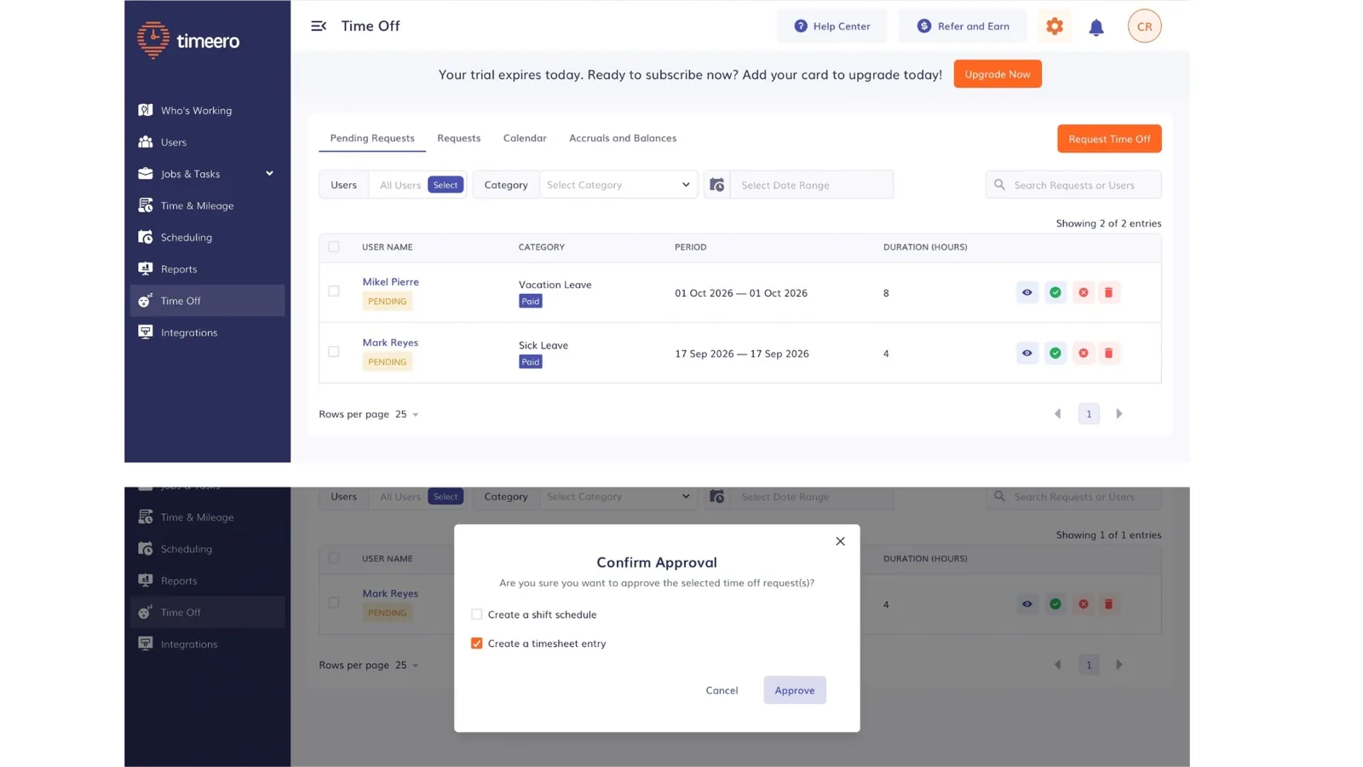This screenshot has width=1363, height=767.
Task: Approve Mark Reyes' 17 Sep 2026 request
Action: [1055, 353]
